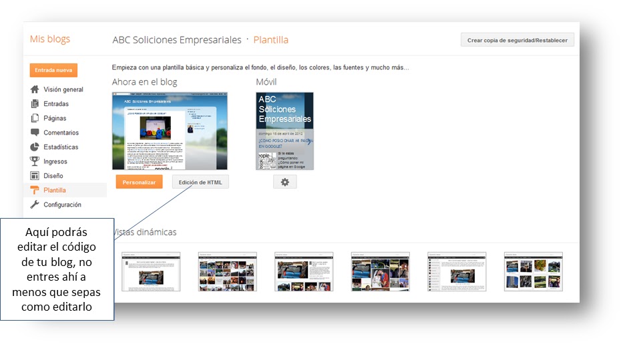Screen dimensions: 623x346
Task: Open Estadísticas in sidebar
Action: (61, 147)
